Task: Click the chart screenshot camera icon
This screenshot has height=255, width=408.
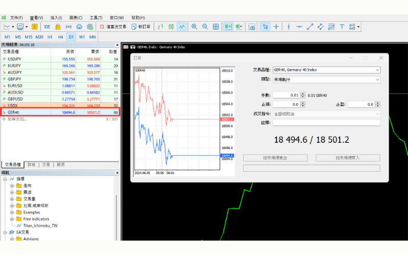Action: (x=252, y=27)
